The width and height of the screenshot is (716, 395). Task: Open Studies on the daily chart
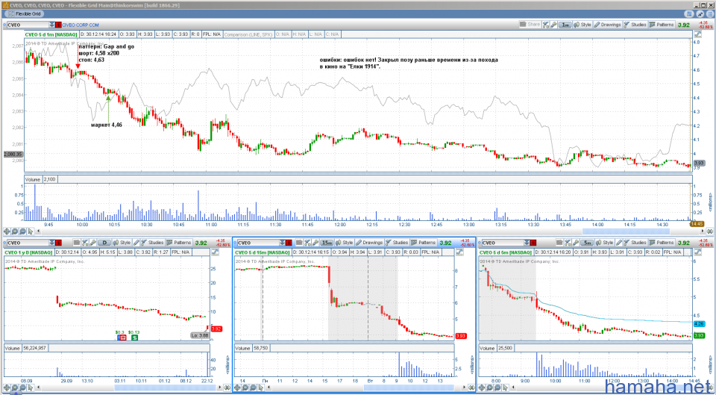coord(152,243)
